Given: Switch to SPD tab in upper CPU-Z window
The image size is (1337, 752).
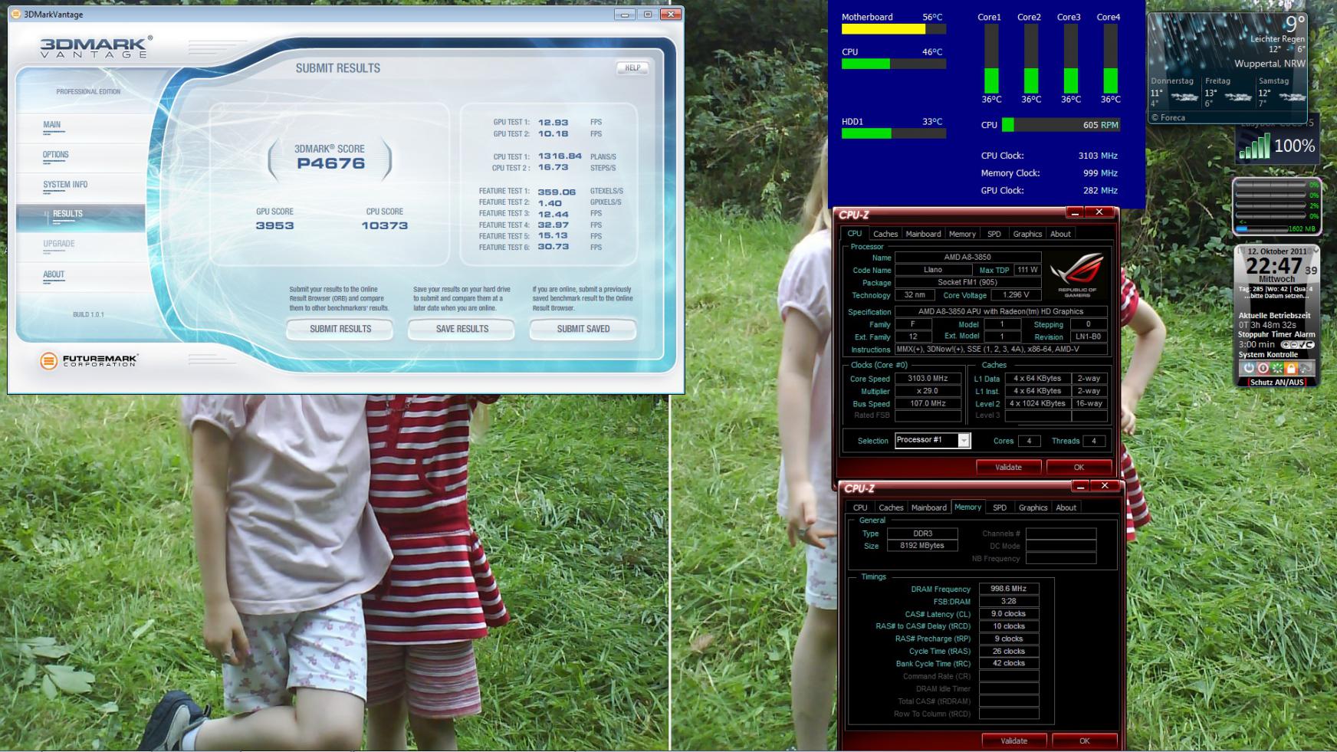Looking at the screenshot, I should coord(994,234).
